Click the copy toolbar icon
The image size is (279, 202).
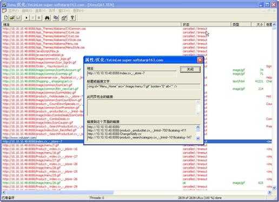56,18
